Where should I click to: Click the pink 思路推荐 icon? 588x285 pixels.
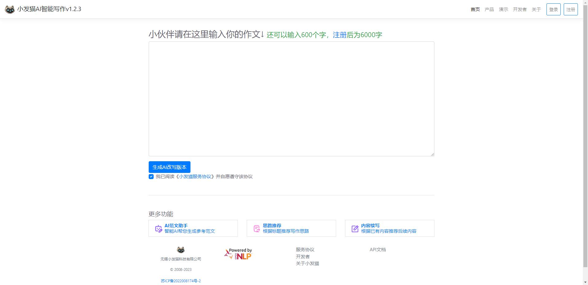point(257,229)
